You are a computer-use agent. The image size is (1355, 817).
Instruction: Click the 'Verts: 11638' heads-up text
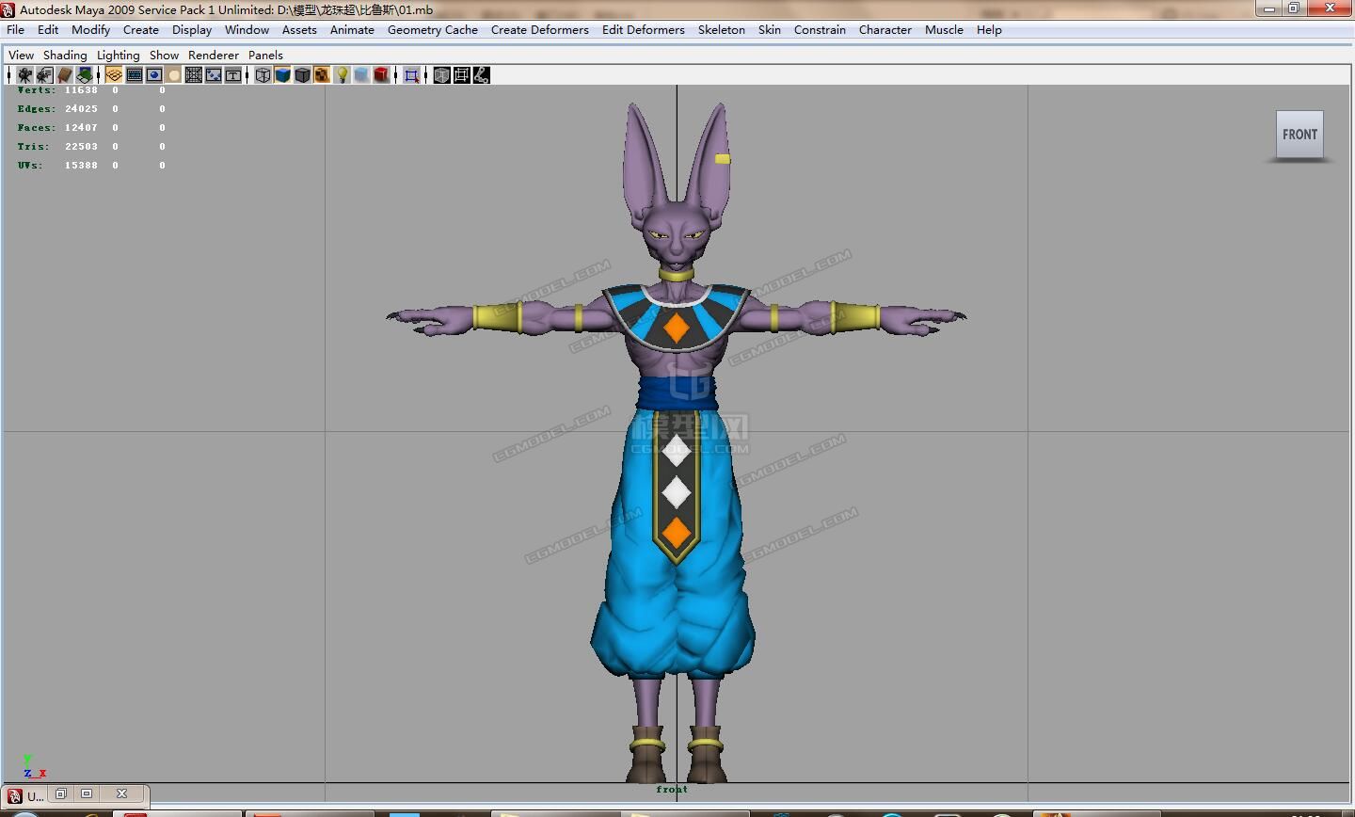coord(57,90)
